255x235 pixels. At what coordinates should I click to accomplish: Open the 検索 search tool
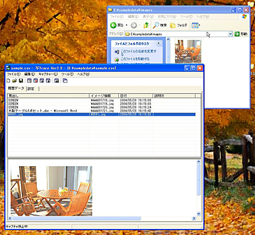coord(160,25)
